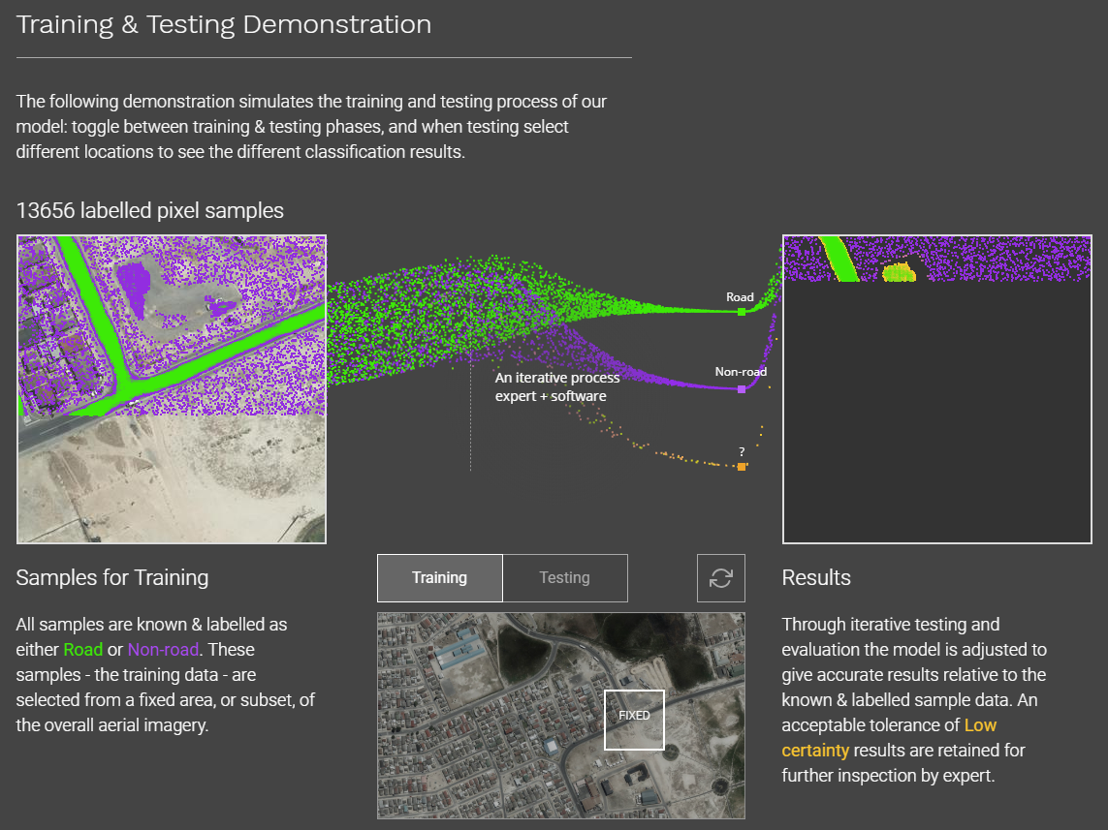
Task: Select the orange "?" uncertainty marker
Action: [742, 466]
